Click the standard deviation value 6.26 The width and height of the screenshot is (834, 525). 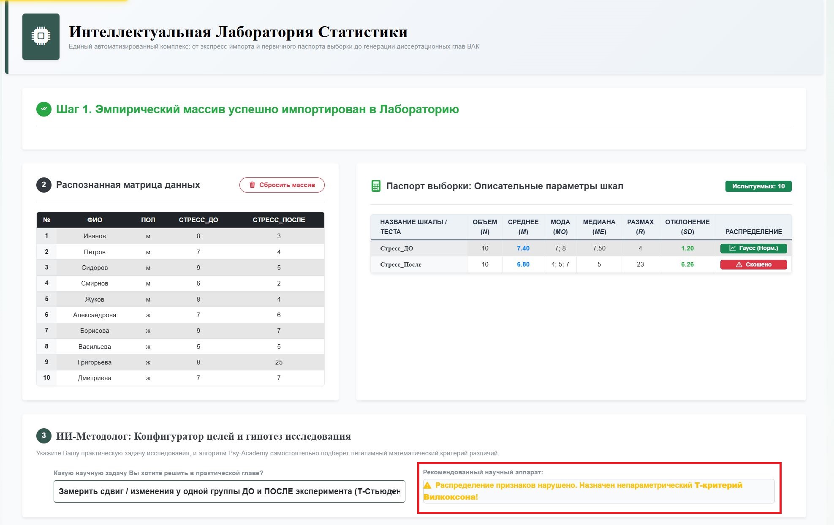pos(687,264)
